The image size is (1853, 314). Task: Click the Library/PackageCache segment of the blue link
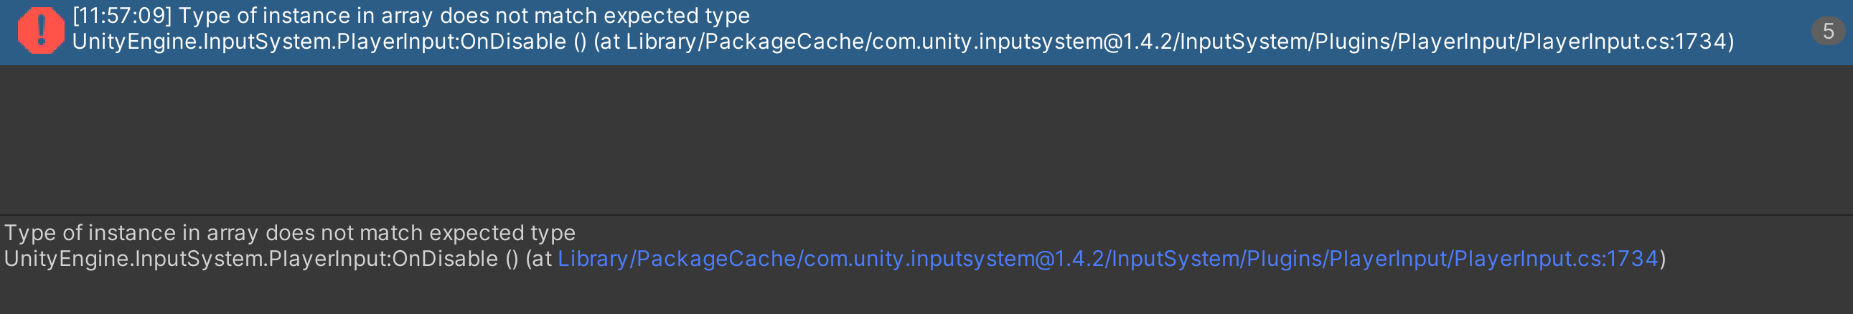[x=675, y=259]
